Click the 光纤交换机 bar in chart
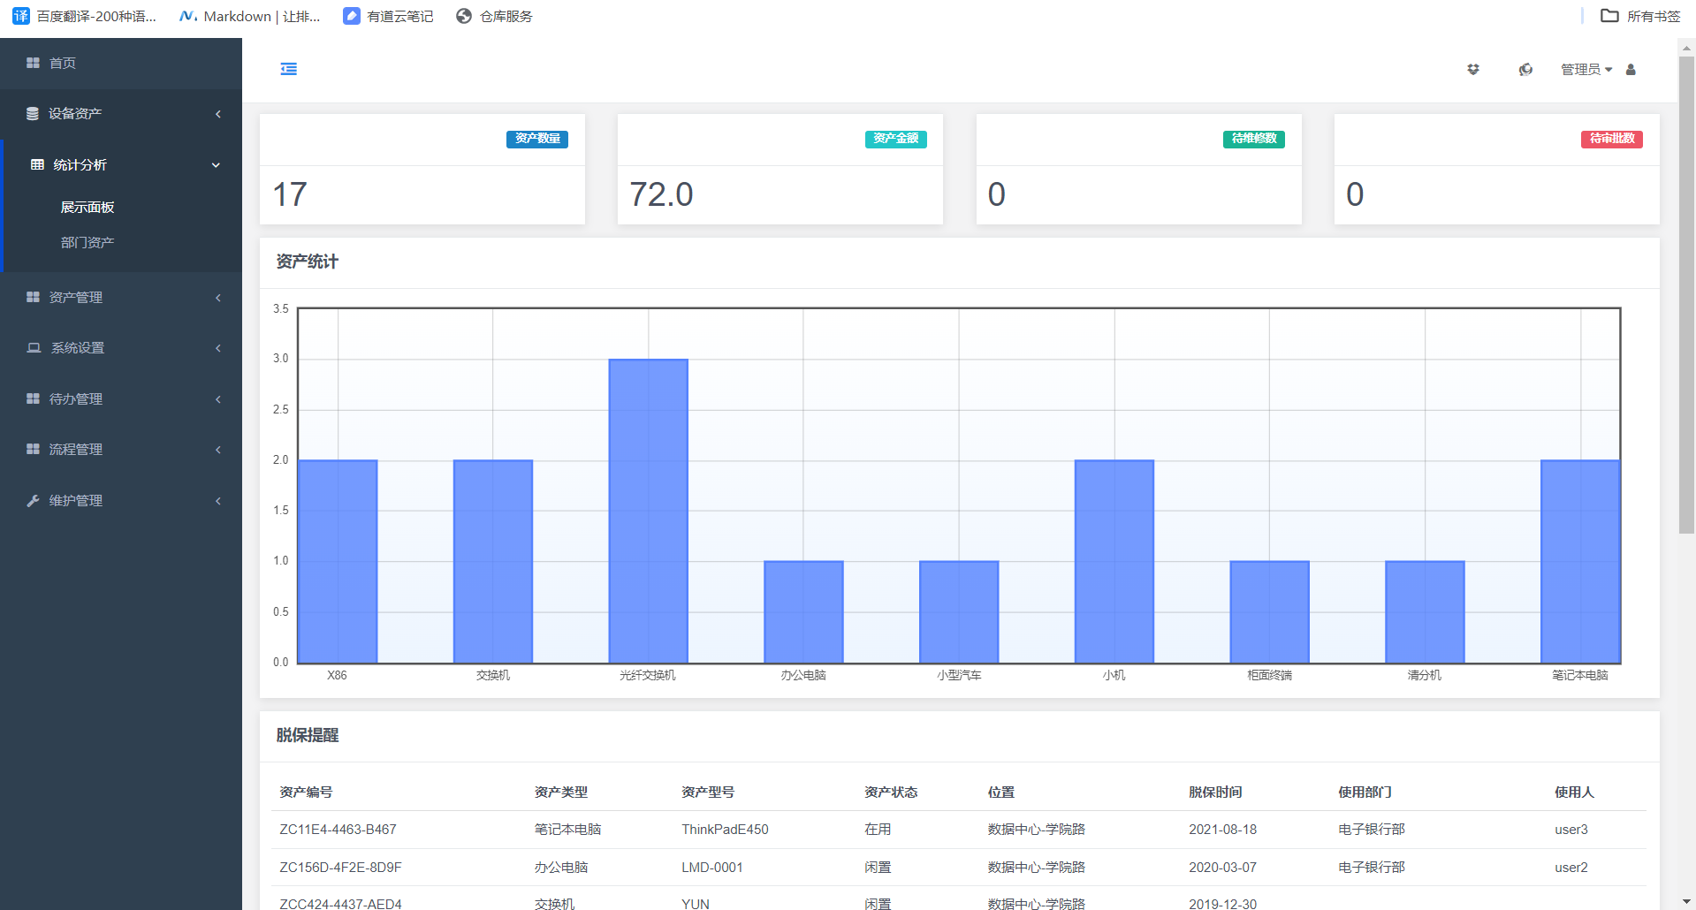Viewport: 1696px width, 910px height. (x=648, y=511)
